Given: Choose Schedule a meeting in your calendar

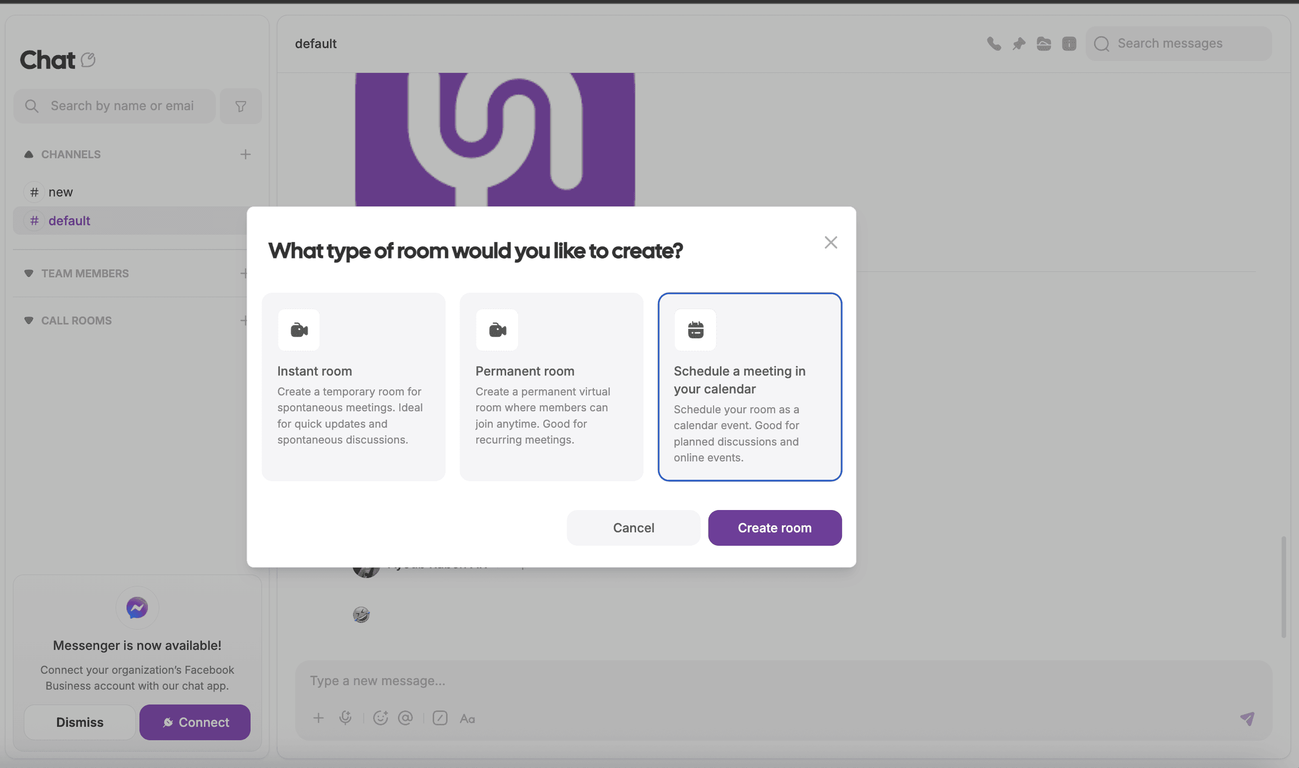Looking at the screenshot, I should (x=749, y=386).
